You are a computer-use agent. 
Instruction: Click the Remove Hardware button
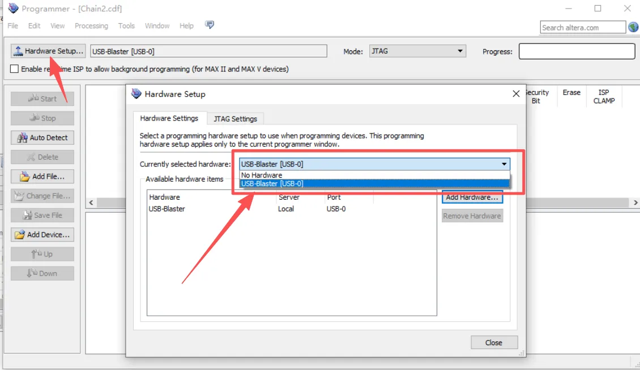[x=472, y=216]
